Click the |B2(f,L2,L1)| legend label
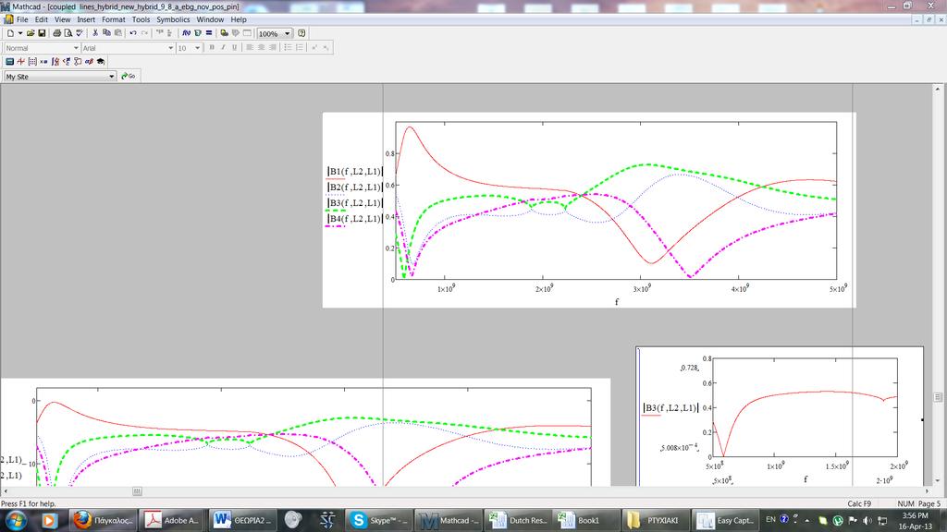Viewport: 947px width, 532px height. 355,187
